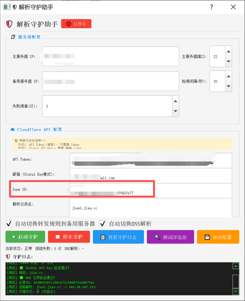Click the log scrollbar thumb
The height and width of the screenshot is (301, 245).
236,281
